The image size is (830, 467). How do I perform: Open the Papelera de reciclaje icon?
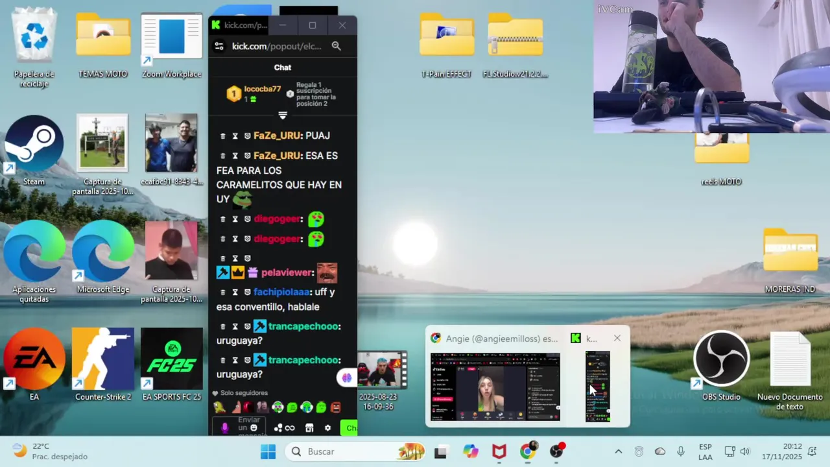[34, 47]
